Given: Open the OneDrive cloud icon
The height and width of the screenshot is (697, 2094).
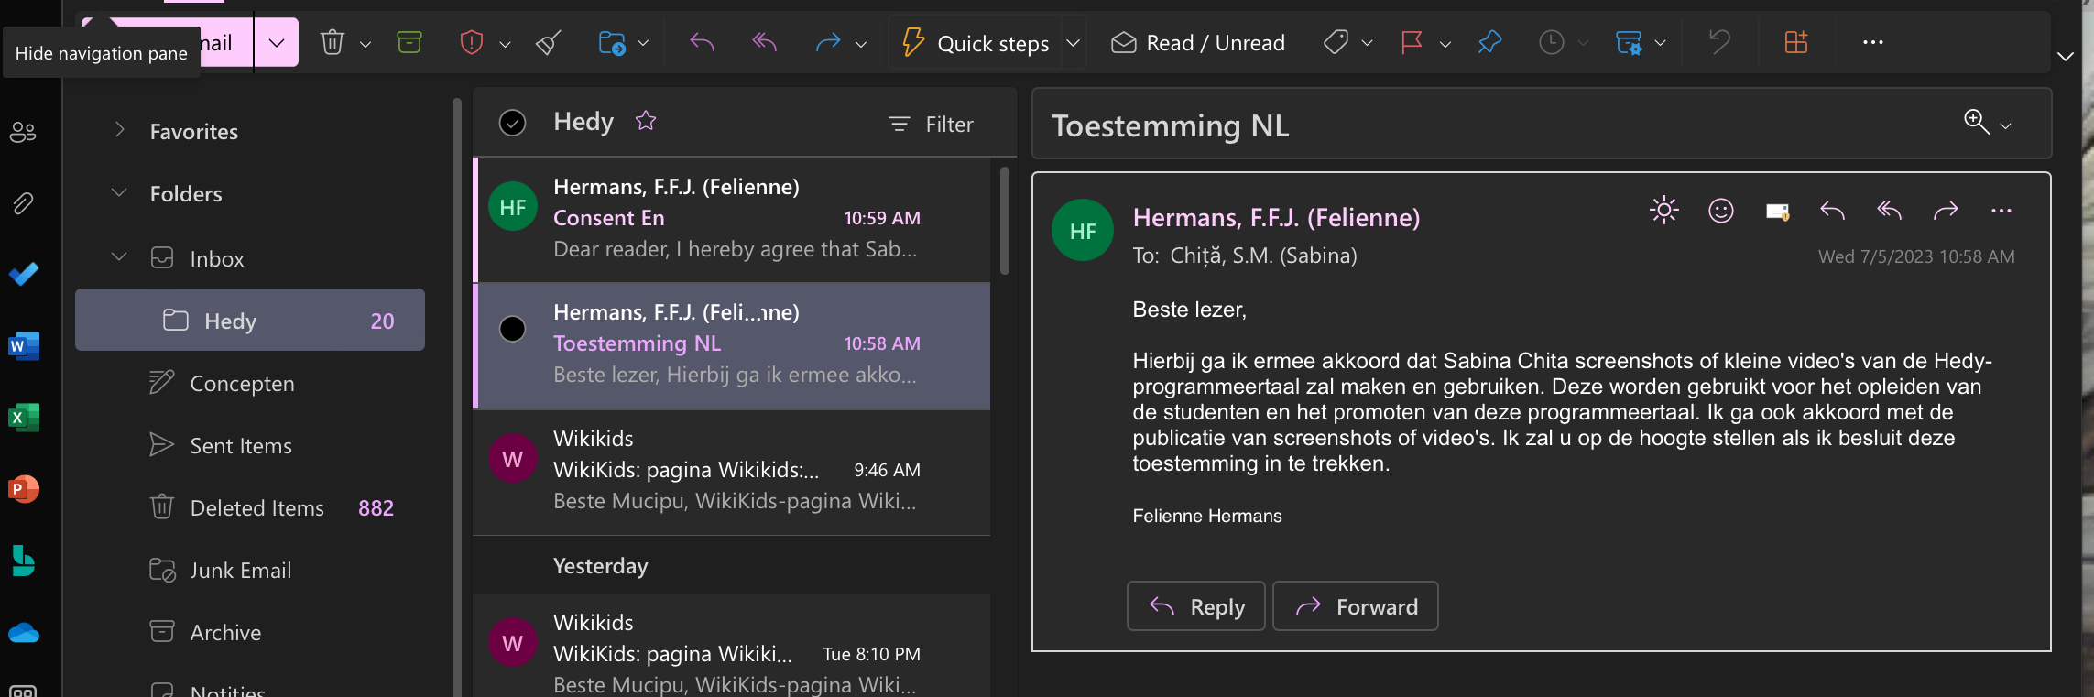Looking at the screenshot, I should coord(23,632).
